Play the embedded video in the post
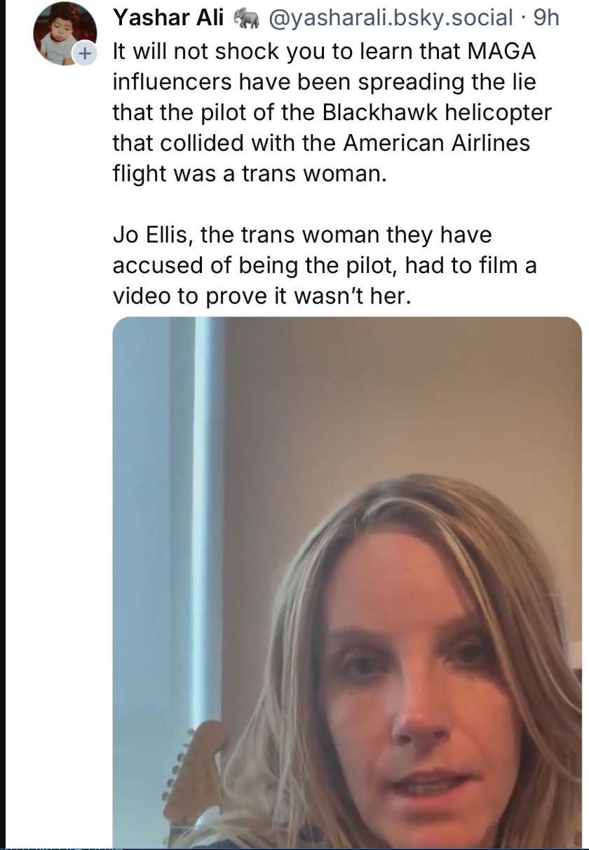Screen dimensions: 589x850 [347, 581]
